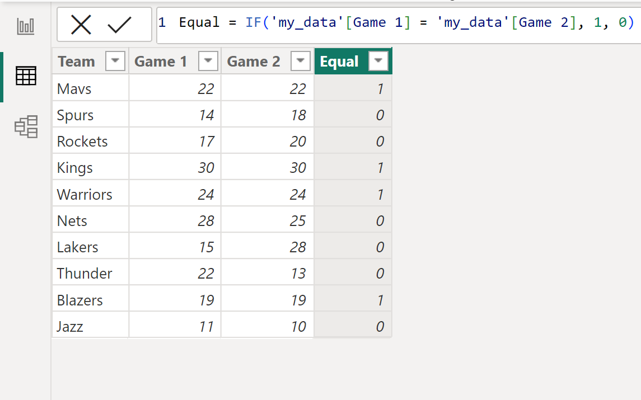Open the Team column filter dropdown
Image resolution: width=641 pixels, height=400 pixels.
[x=115, y=62]
